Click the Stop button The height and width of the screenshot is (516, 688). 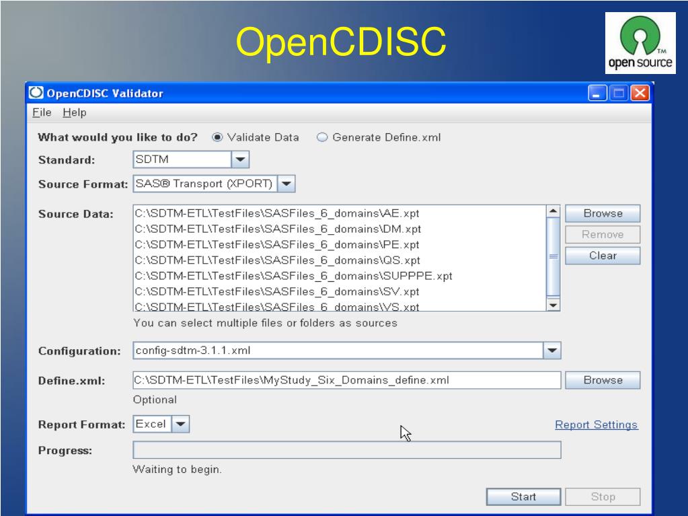pos(603,496)
